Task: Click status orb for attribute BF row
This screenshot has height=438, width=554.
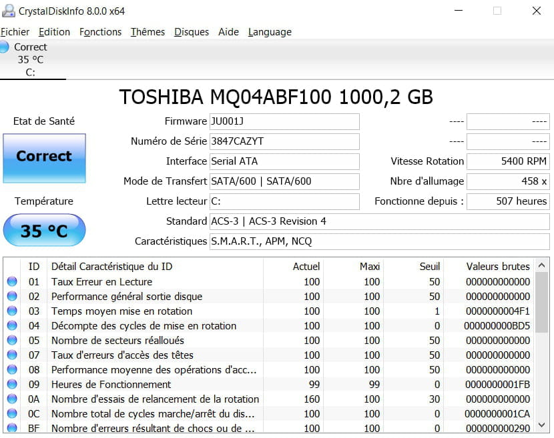Action: click(12, 427)
